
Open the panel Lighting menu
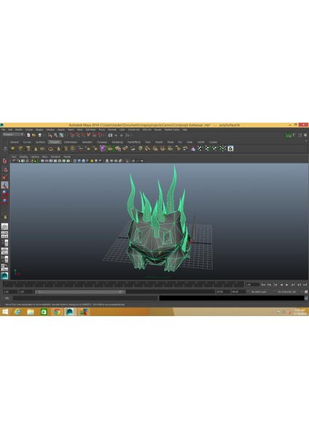(34, 157)
